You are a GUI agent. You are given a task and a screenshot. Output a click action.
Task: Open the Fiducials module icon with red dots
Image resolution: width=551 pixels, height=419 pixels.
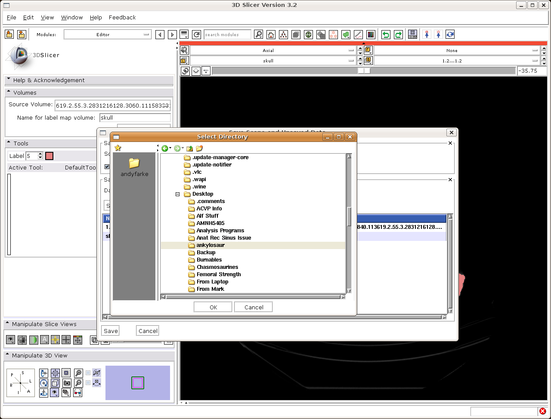pos(333,34)
